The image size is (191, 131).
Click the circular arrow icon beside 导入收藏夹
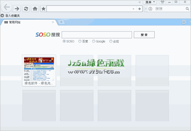pyautogui.click(x=2, y=16)
